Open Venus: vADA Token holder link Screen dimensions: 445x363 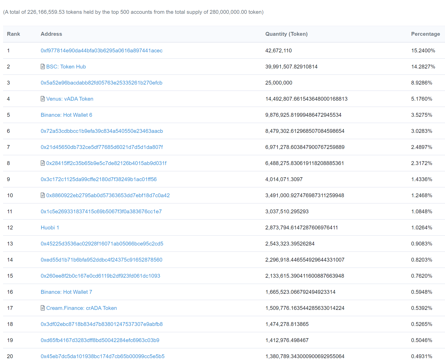tap(70, 99)
